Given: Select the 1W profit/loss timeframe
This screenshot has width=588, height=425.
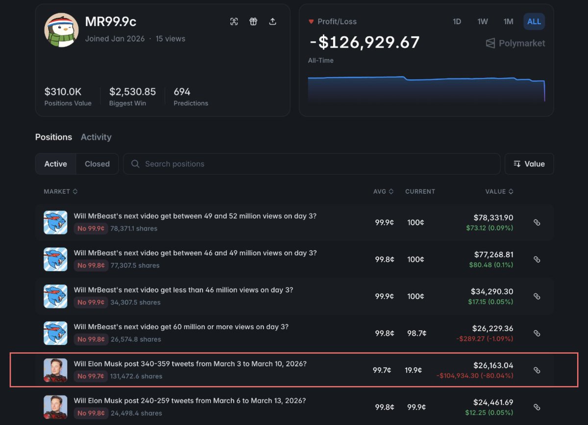Looking at the screenshot, I should [x=483, y=22].
